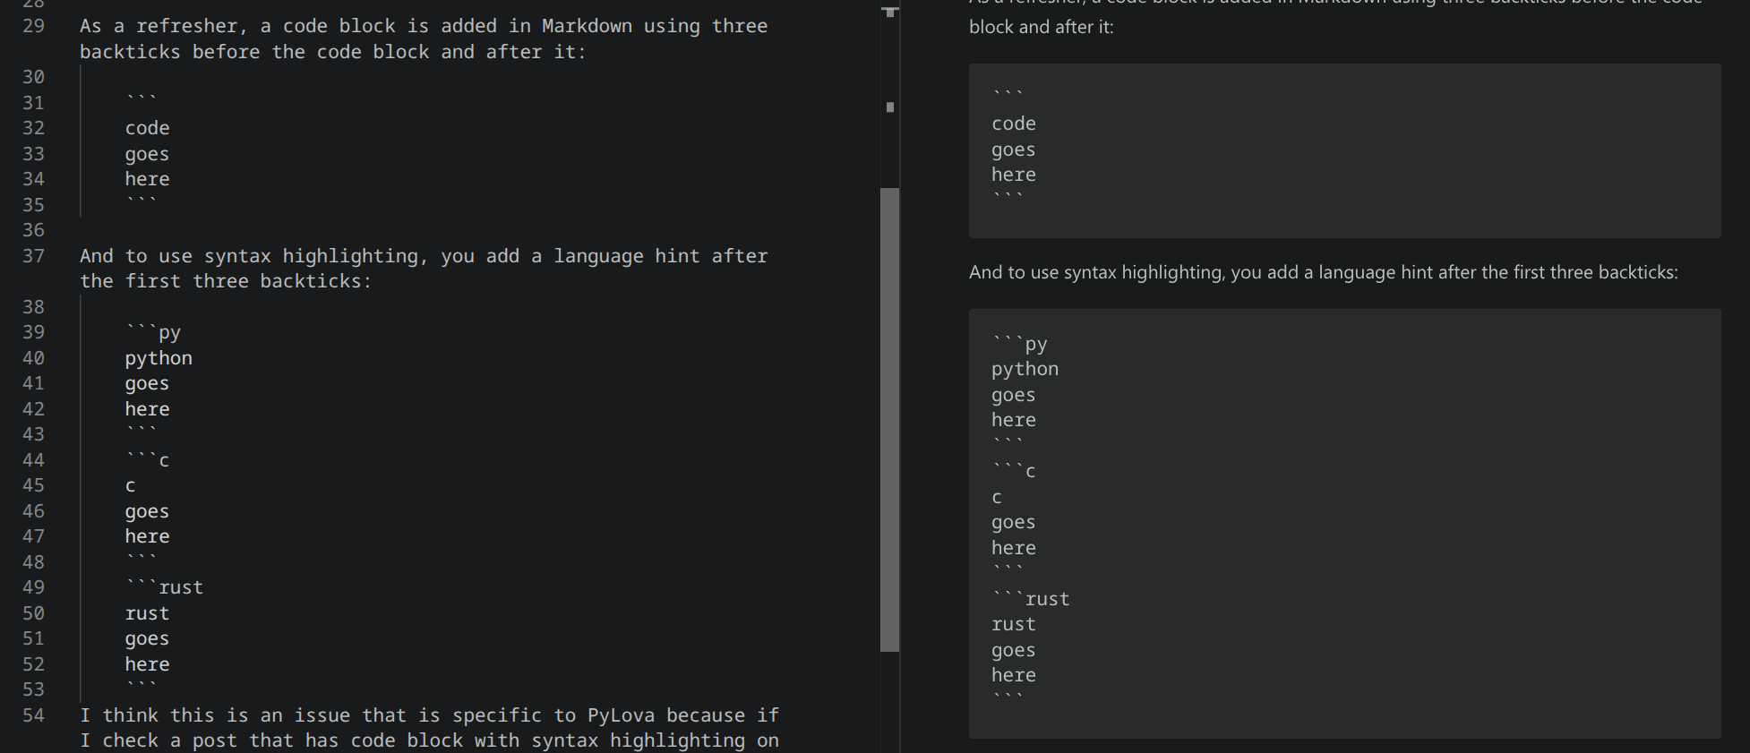Click the word 'python' on editor line 40

pyautogui.click(x=159, y=358)
